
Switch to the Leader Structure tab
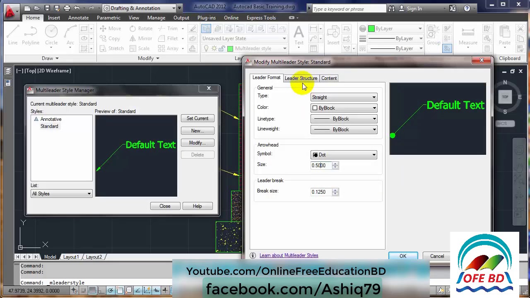click(301, 78)
